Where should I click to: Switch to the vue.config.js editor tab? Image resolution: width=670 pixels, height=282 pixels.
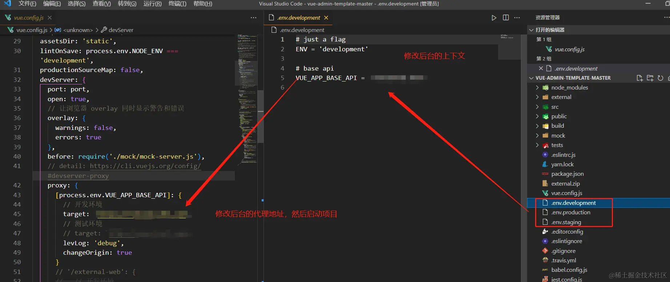click(29, 17)
